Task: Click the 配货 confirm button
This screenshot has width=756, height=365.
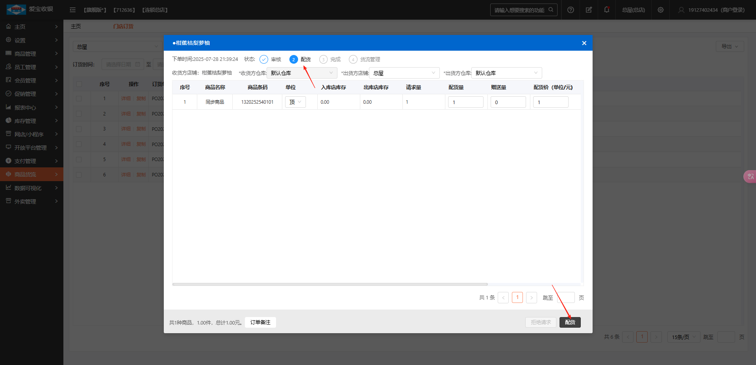Action: 570,322
